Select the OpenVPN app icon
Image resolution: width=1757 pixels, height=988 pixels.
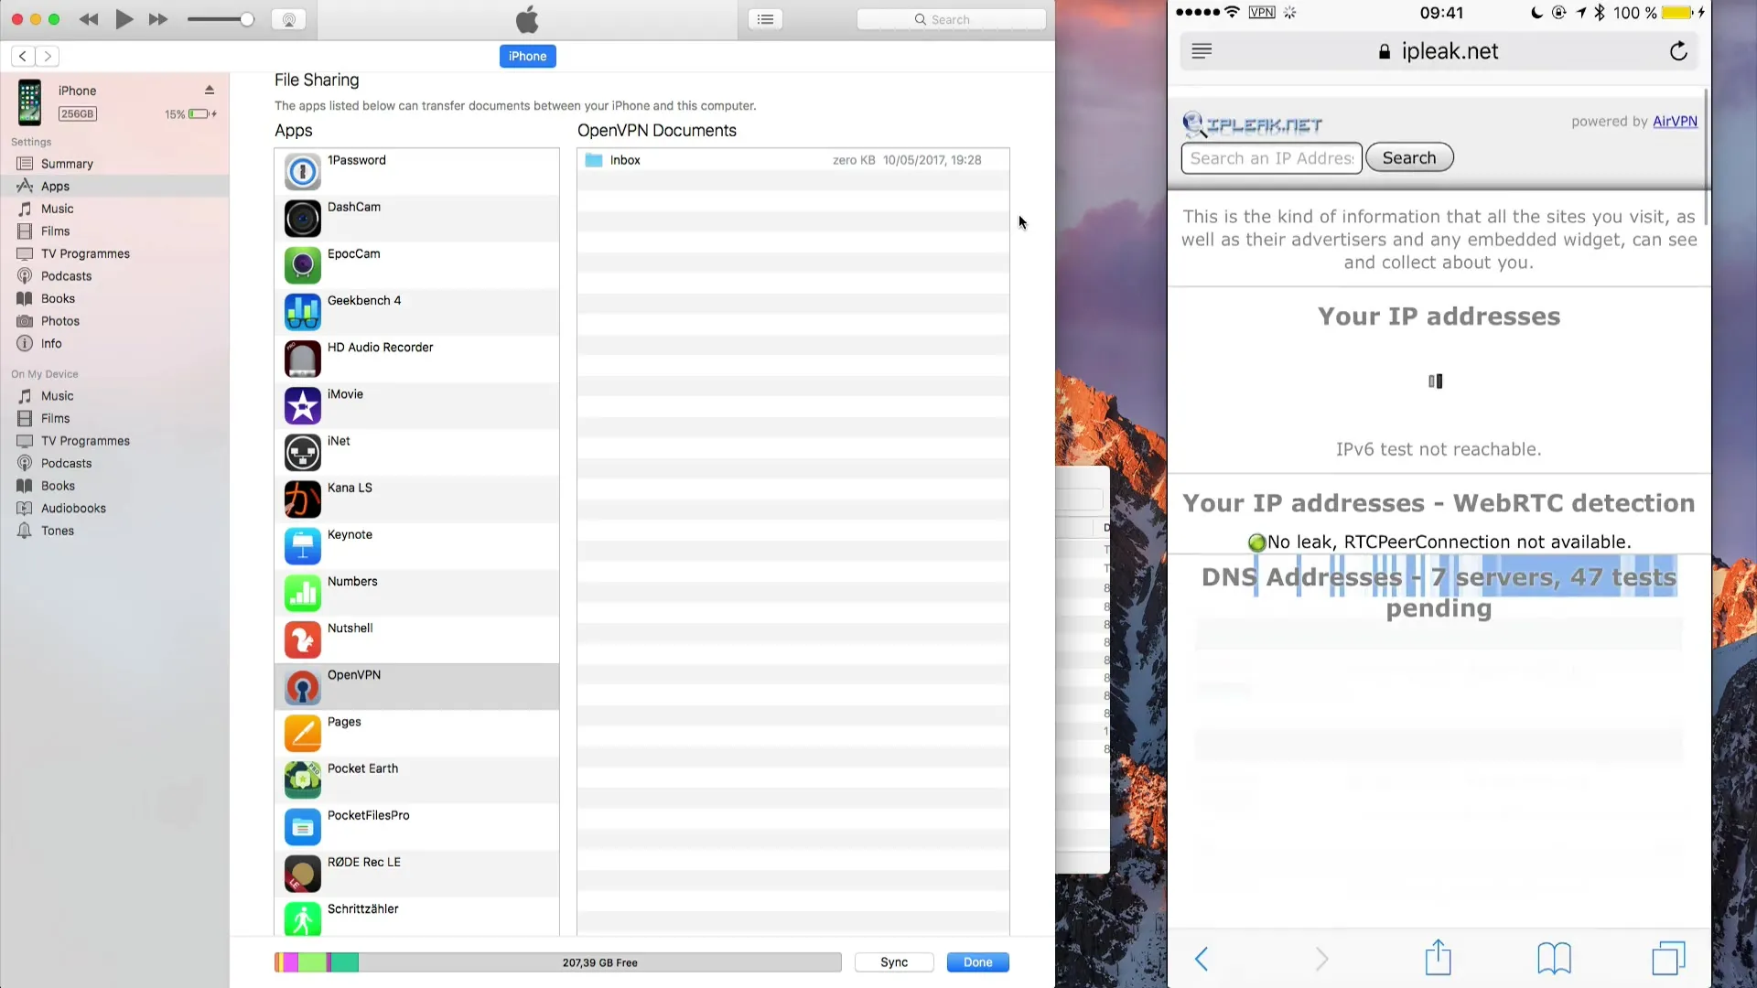[302, 686]
